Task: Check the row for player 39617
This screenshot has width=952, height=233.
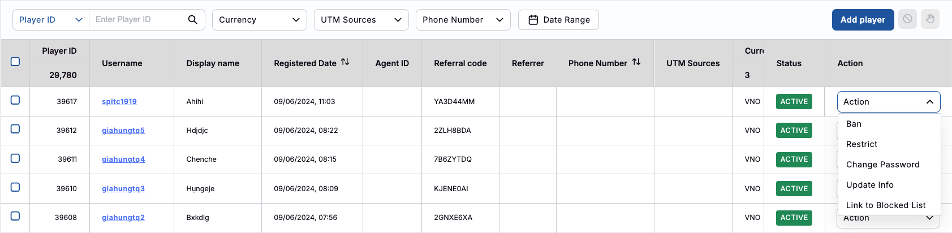Action: click(x=15, y=100)
